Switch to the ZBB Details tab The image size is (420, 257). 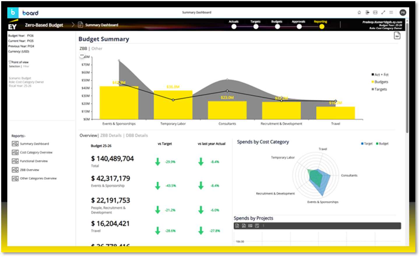point(111,135)
